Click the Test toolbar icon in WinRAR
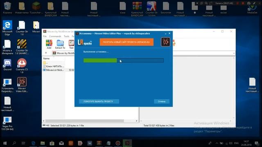Viewport: 262px width, 147px height. (71, 45)
